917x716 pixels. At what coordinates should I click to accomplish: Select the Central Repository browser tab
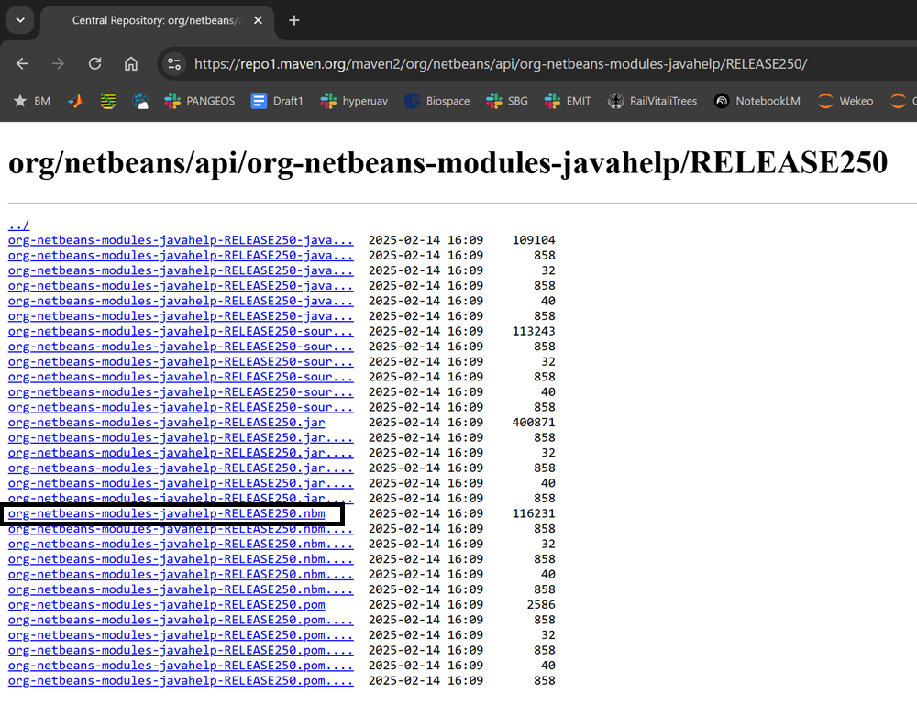[x=155, y=20]
